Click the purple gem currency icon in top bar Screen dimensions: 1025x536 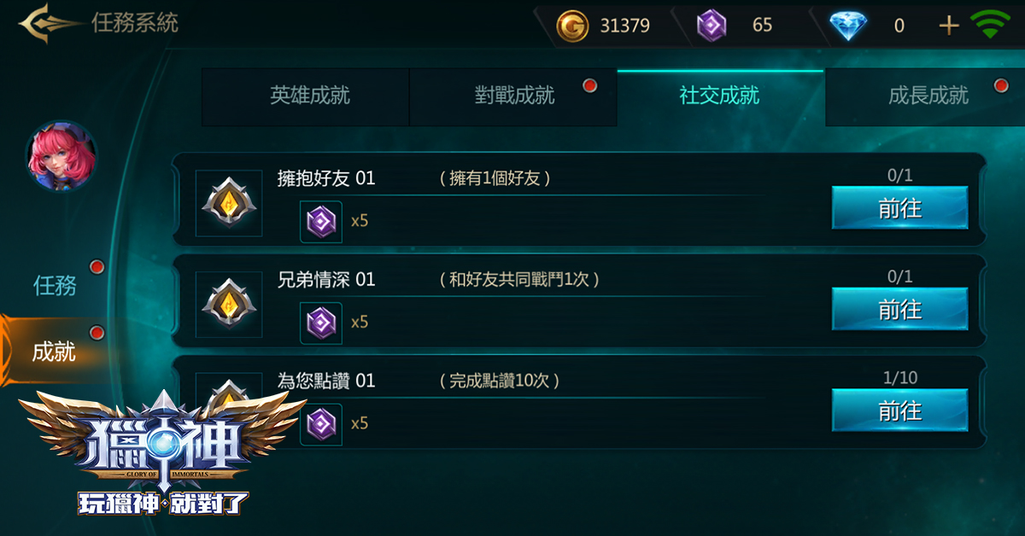coord(712,26)
